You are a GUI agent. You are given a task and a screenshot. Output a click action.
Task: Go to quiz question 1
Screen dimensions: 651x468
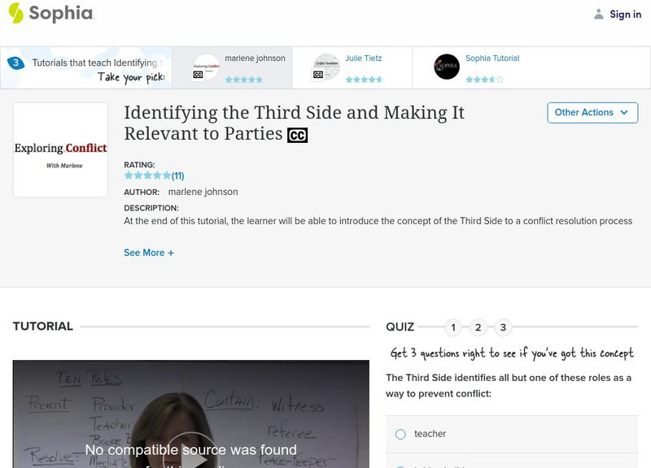coord(453,327)
